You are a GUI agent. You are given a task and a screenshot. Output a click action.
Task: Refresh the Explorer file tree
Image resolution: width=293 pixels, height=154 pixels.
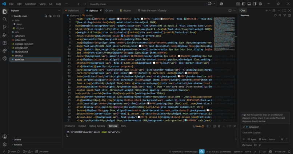point(55,16)
